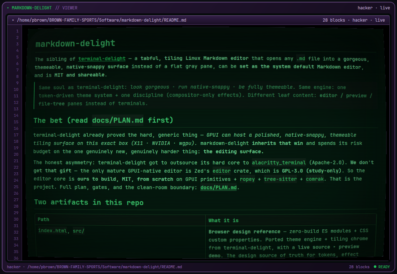
Task: Click the '.md' inline code in intro
Action: click(301, 59)
